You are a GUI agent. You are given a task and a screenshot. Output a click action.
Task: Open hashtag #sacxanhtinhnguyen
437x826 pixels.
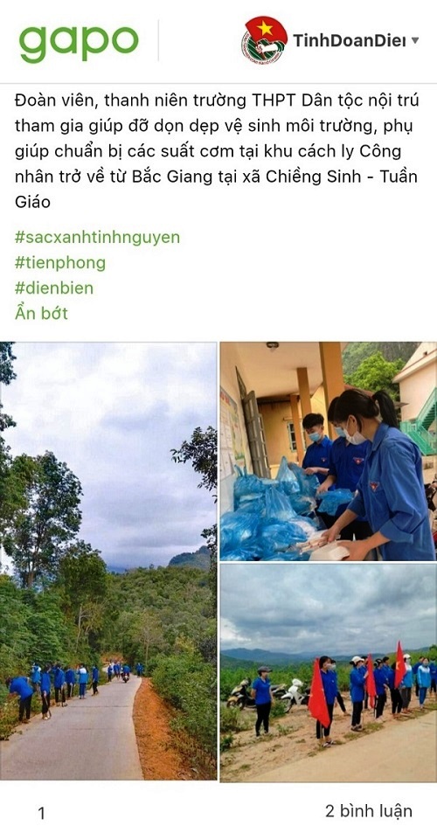(97, 238)
